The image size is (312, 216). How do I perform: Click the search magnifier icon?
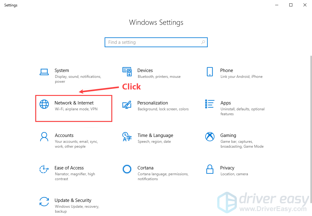(203, 42)
